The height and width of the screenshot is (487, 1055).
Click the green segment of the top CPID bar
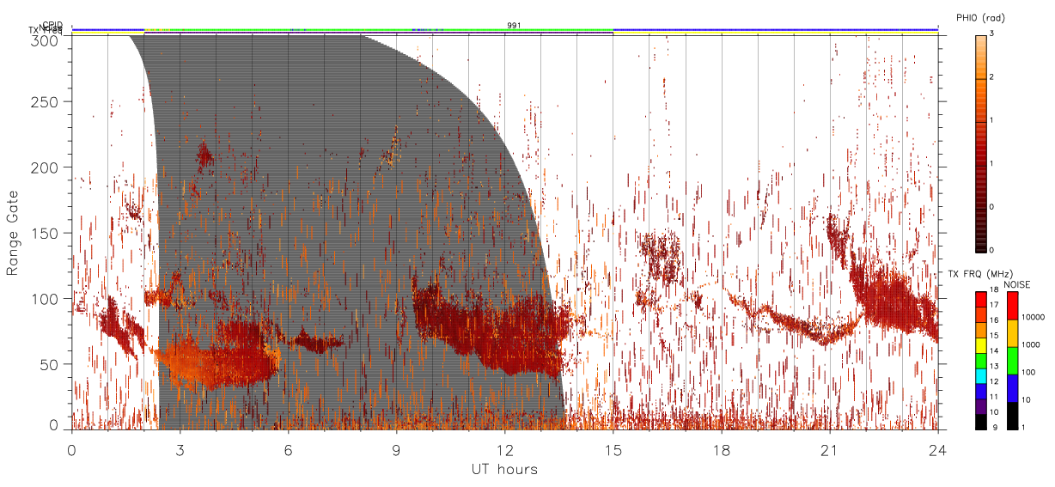[x=378, y=30]
